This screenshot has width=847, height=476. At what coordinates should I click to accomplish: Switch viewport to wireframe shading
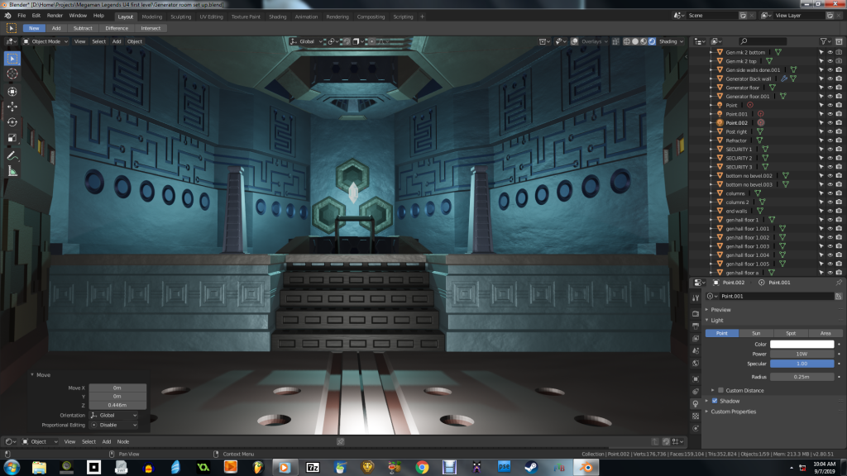(x=627, y=41)
